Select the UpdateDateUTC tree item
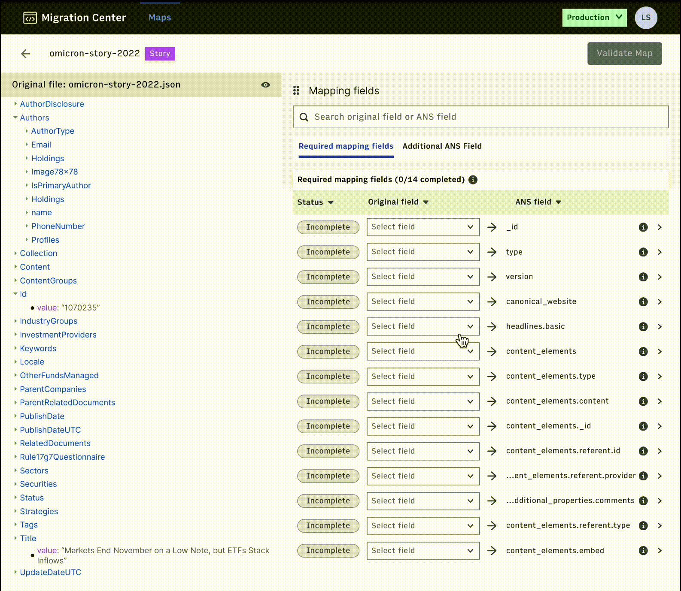 click(50, 572)
